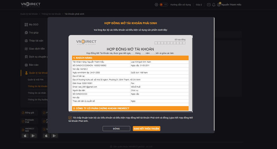277x149 pixels.
Task: Open the Tháp tài sản menu item
Action: (36, 40)
